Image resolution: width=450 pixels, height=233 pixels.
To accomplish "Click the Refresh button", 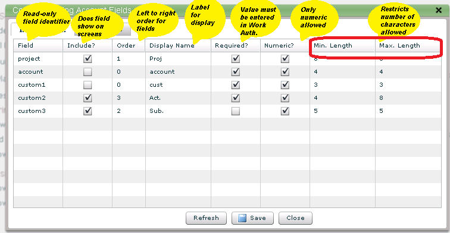I will [x=206, y=218].
